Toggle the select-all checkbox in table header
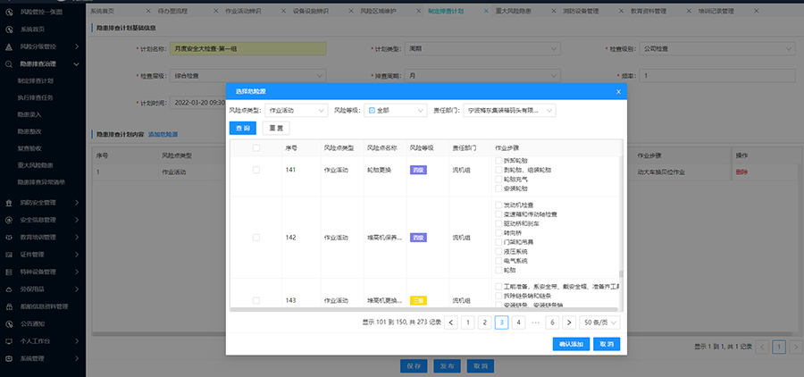Viewport: 804px width, 377px height. (x=256, y=147)
